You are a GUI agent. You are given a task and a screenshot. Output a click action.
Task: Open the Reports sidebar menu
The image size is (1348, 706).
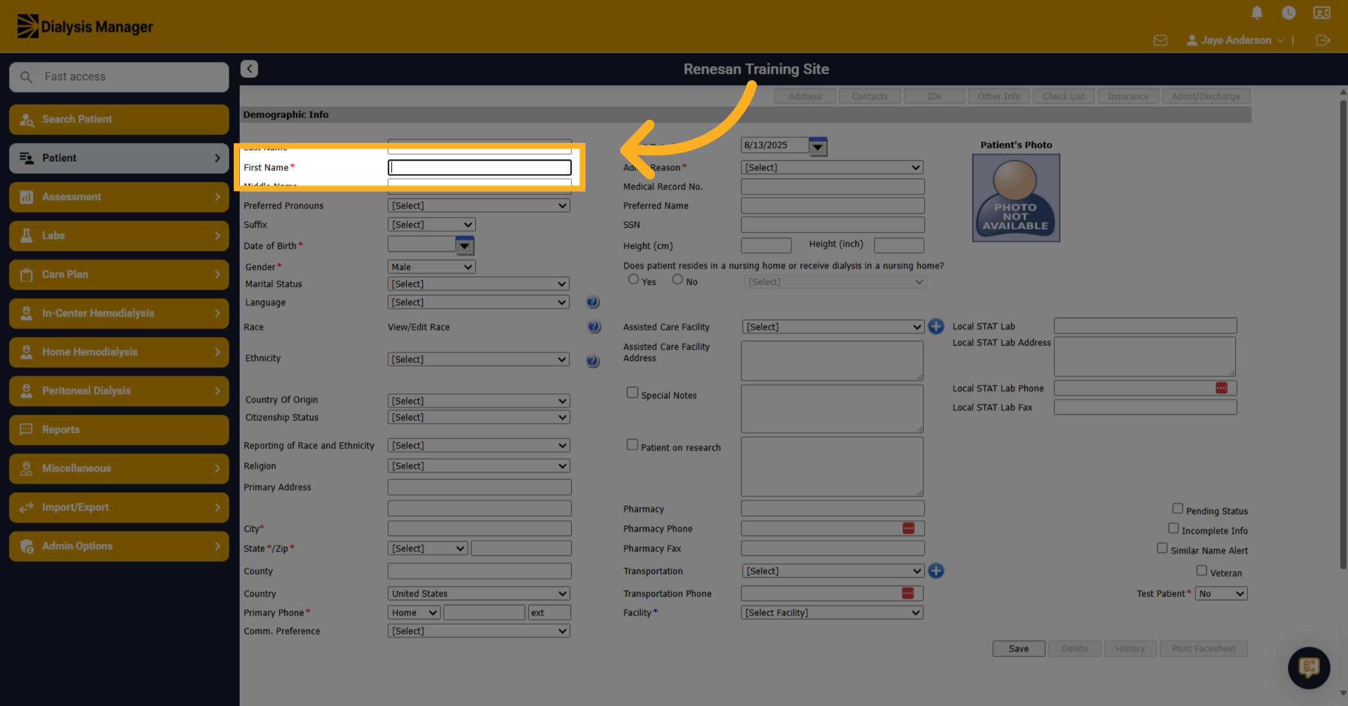coord(119,430)
